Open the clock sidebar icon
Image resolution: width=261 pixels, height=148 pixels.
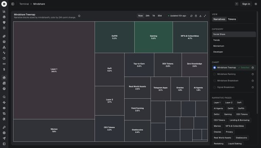pyautogui.click(x=4, y=58)
